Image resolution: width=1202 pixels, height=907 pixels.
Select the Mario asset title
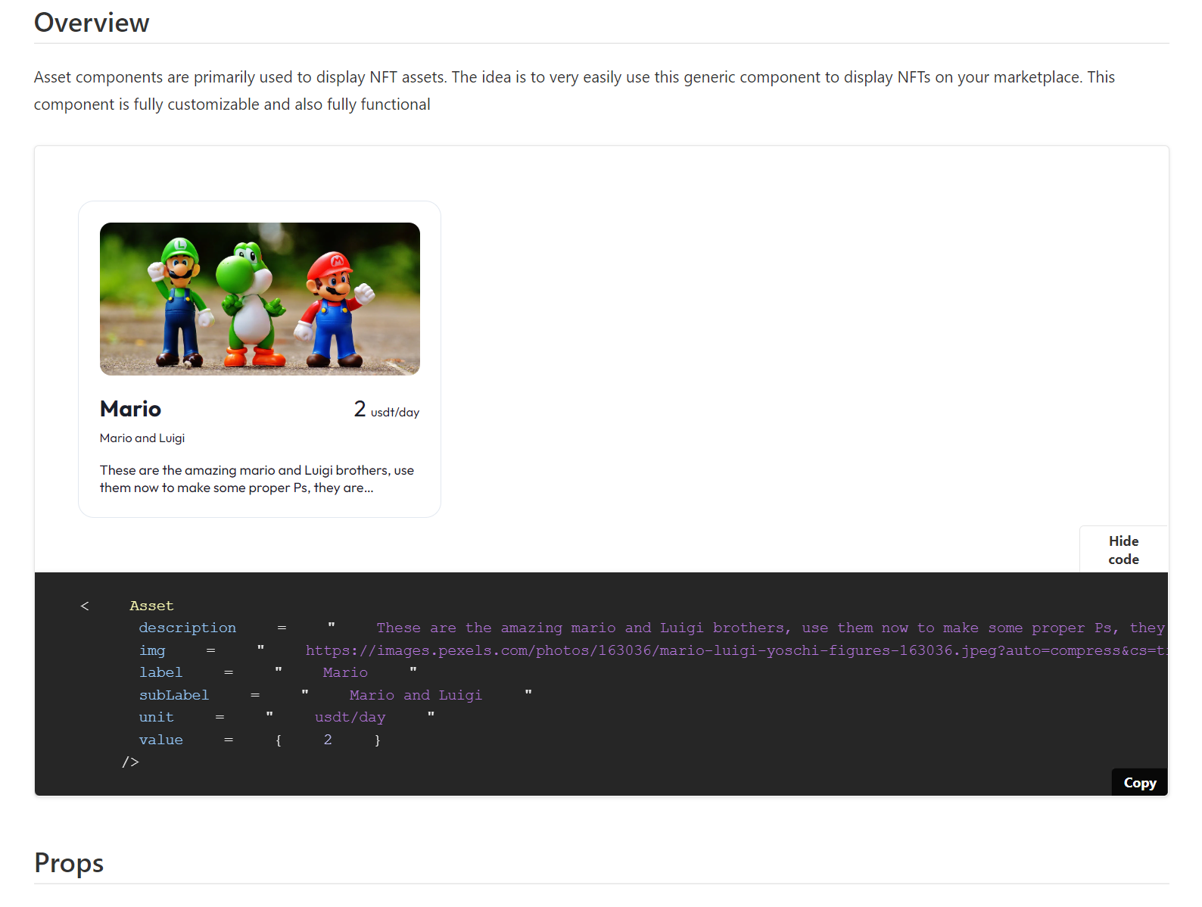coord(130,409)
